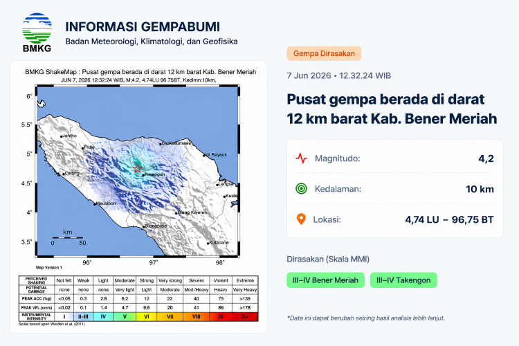Viewport: 519px width, 346px height.
Task: Click the Lokasi label
Action: tap(327, 219)
